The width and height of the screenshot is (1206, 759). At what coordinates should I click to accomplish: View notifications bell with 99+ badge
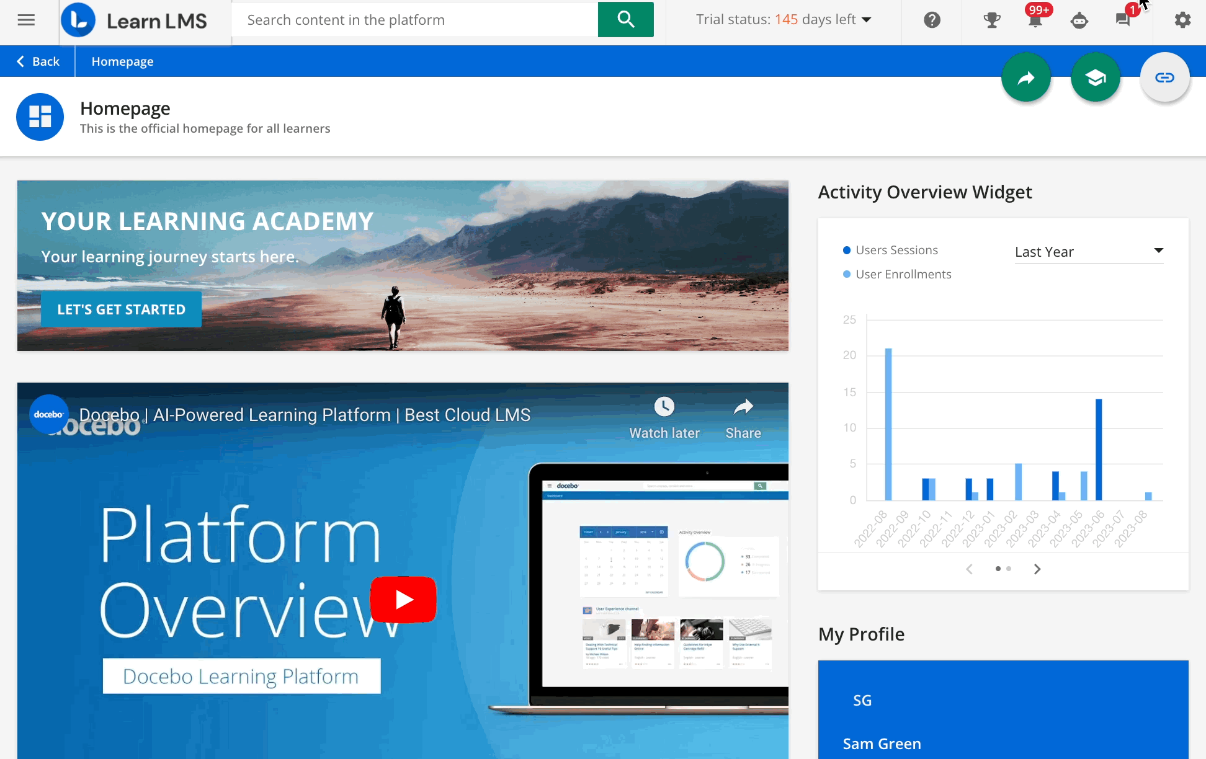pyautogui.click(x=1035, y=20)
